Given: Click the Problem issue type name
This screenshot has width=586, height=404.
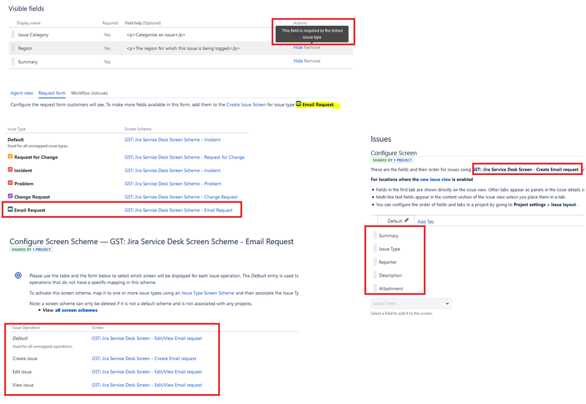Looking at the screenshot, I should click(x=23, y=183).
